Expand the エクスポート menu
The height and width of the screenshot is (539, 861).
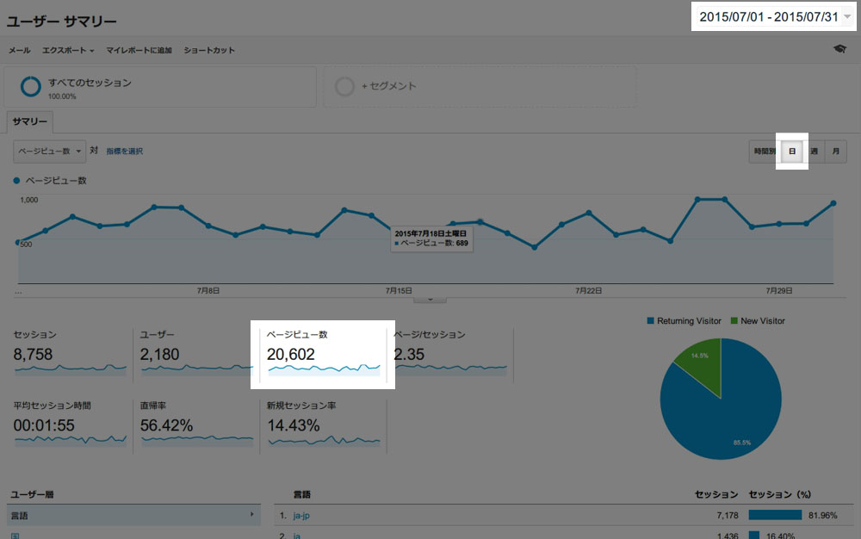coord(68,51)
